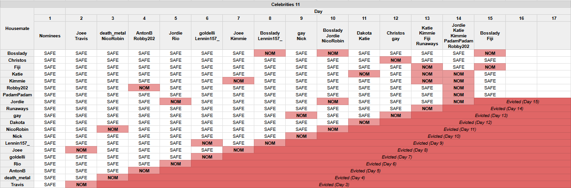Viewport: 571px width, 188px height.
Task: Click the Day 1 Nominees header cell
Action: (49, 35)
